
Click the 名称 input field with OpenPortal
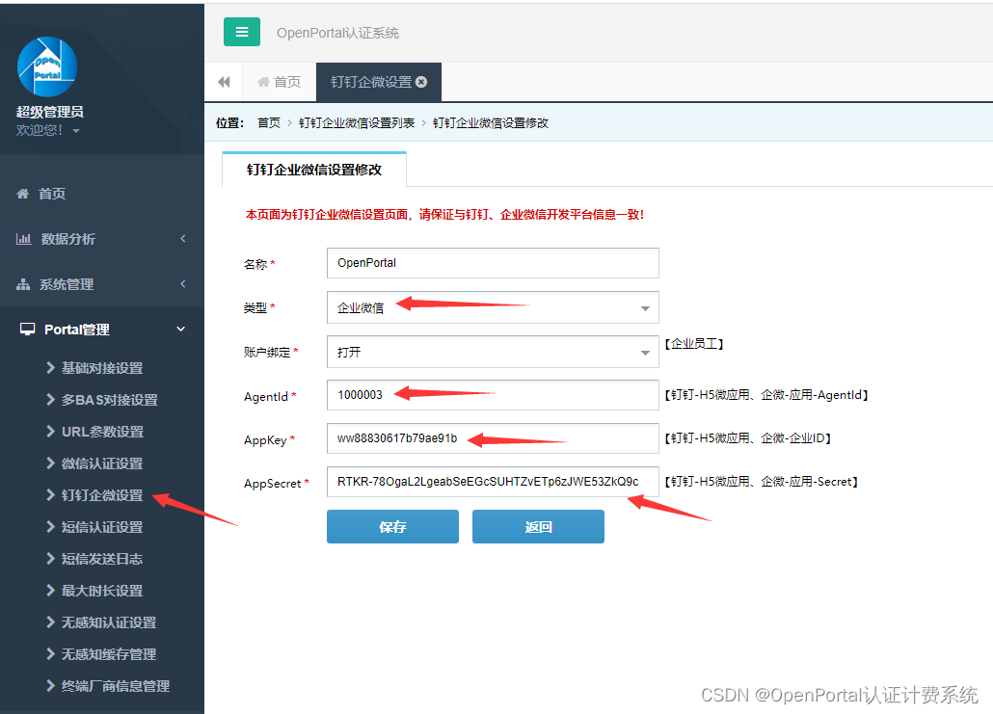pos(493,263)
